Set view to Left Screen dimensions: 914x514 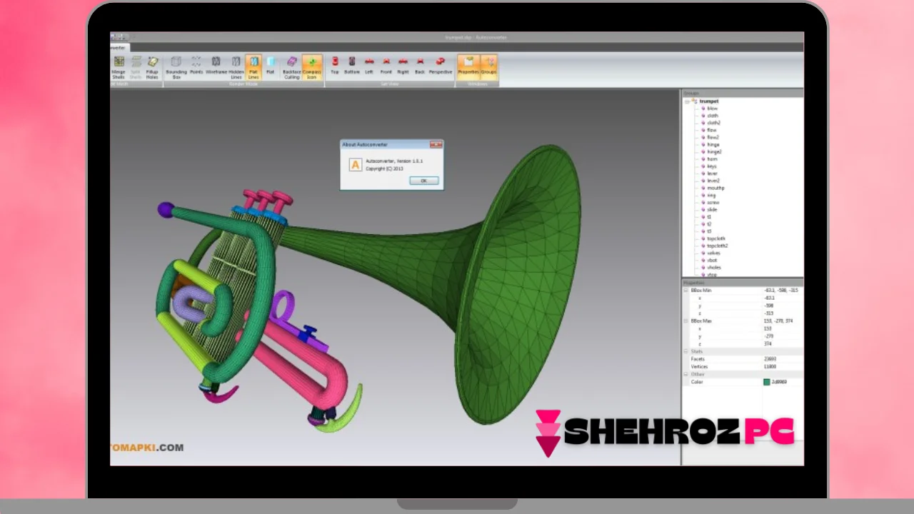(369, 66)
